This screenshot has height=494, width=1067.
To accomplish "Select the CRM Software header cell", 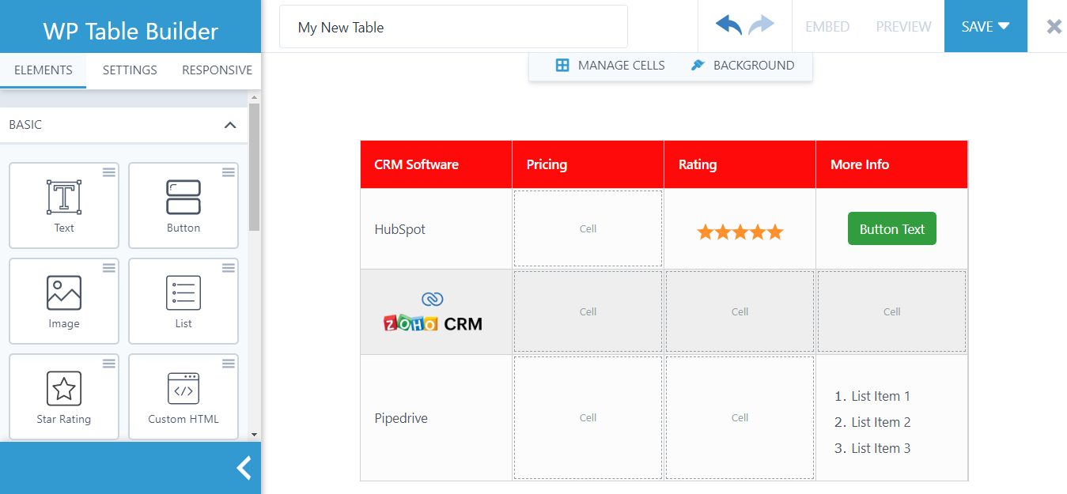I will coord(436,164).
